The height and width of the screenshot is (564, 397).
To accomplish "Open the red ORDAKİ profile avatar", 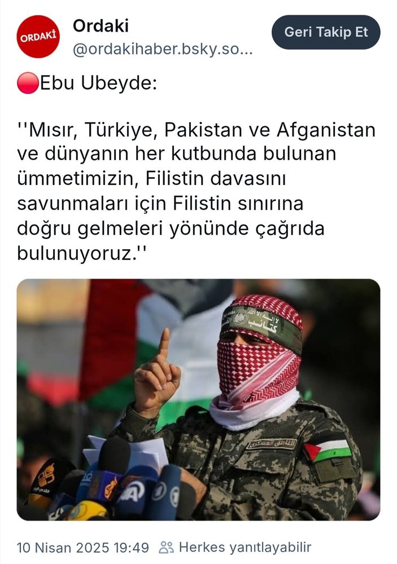I will click(38, 36).
